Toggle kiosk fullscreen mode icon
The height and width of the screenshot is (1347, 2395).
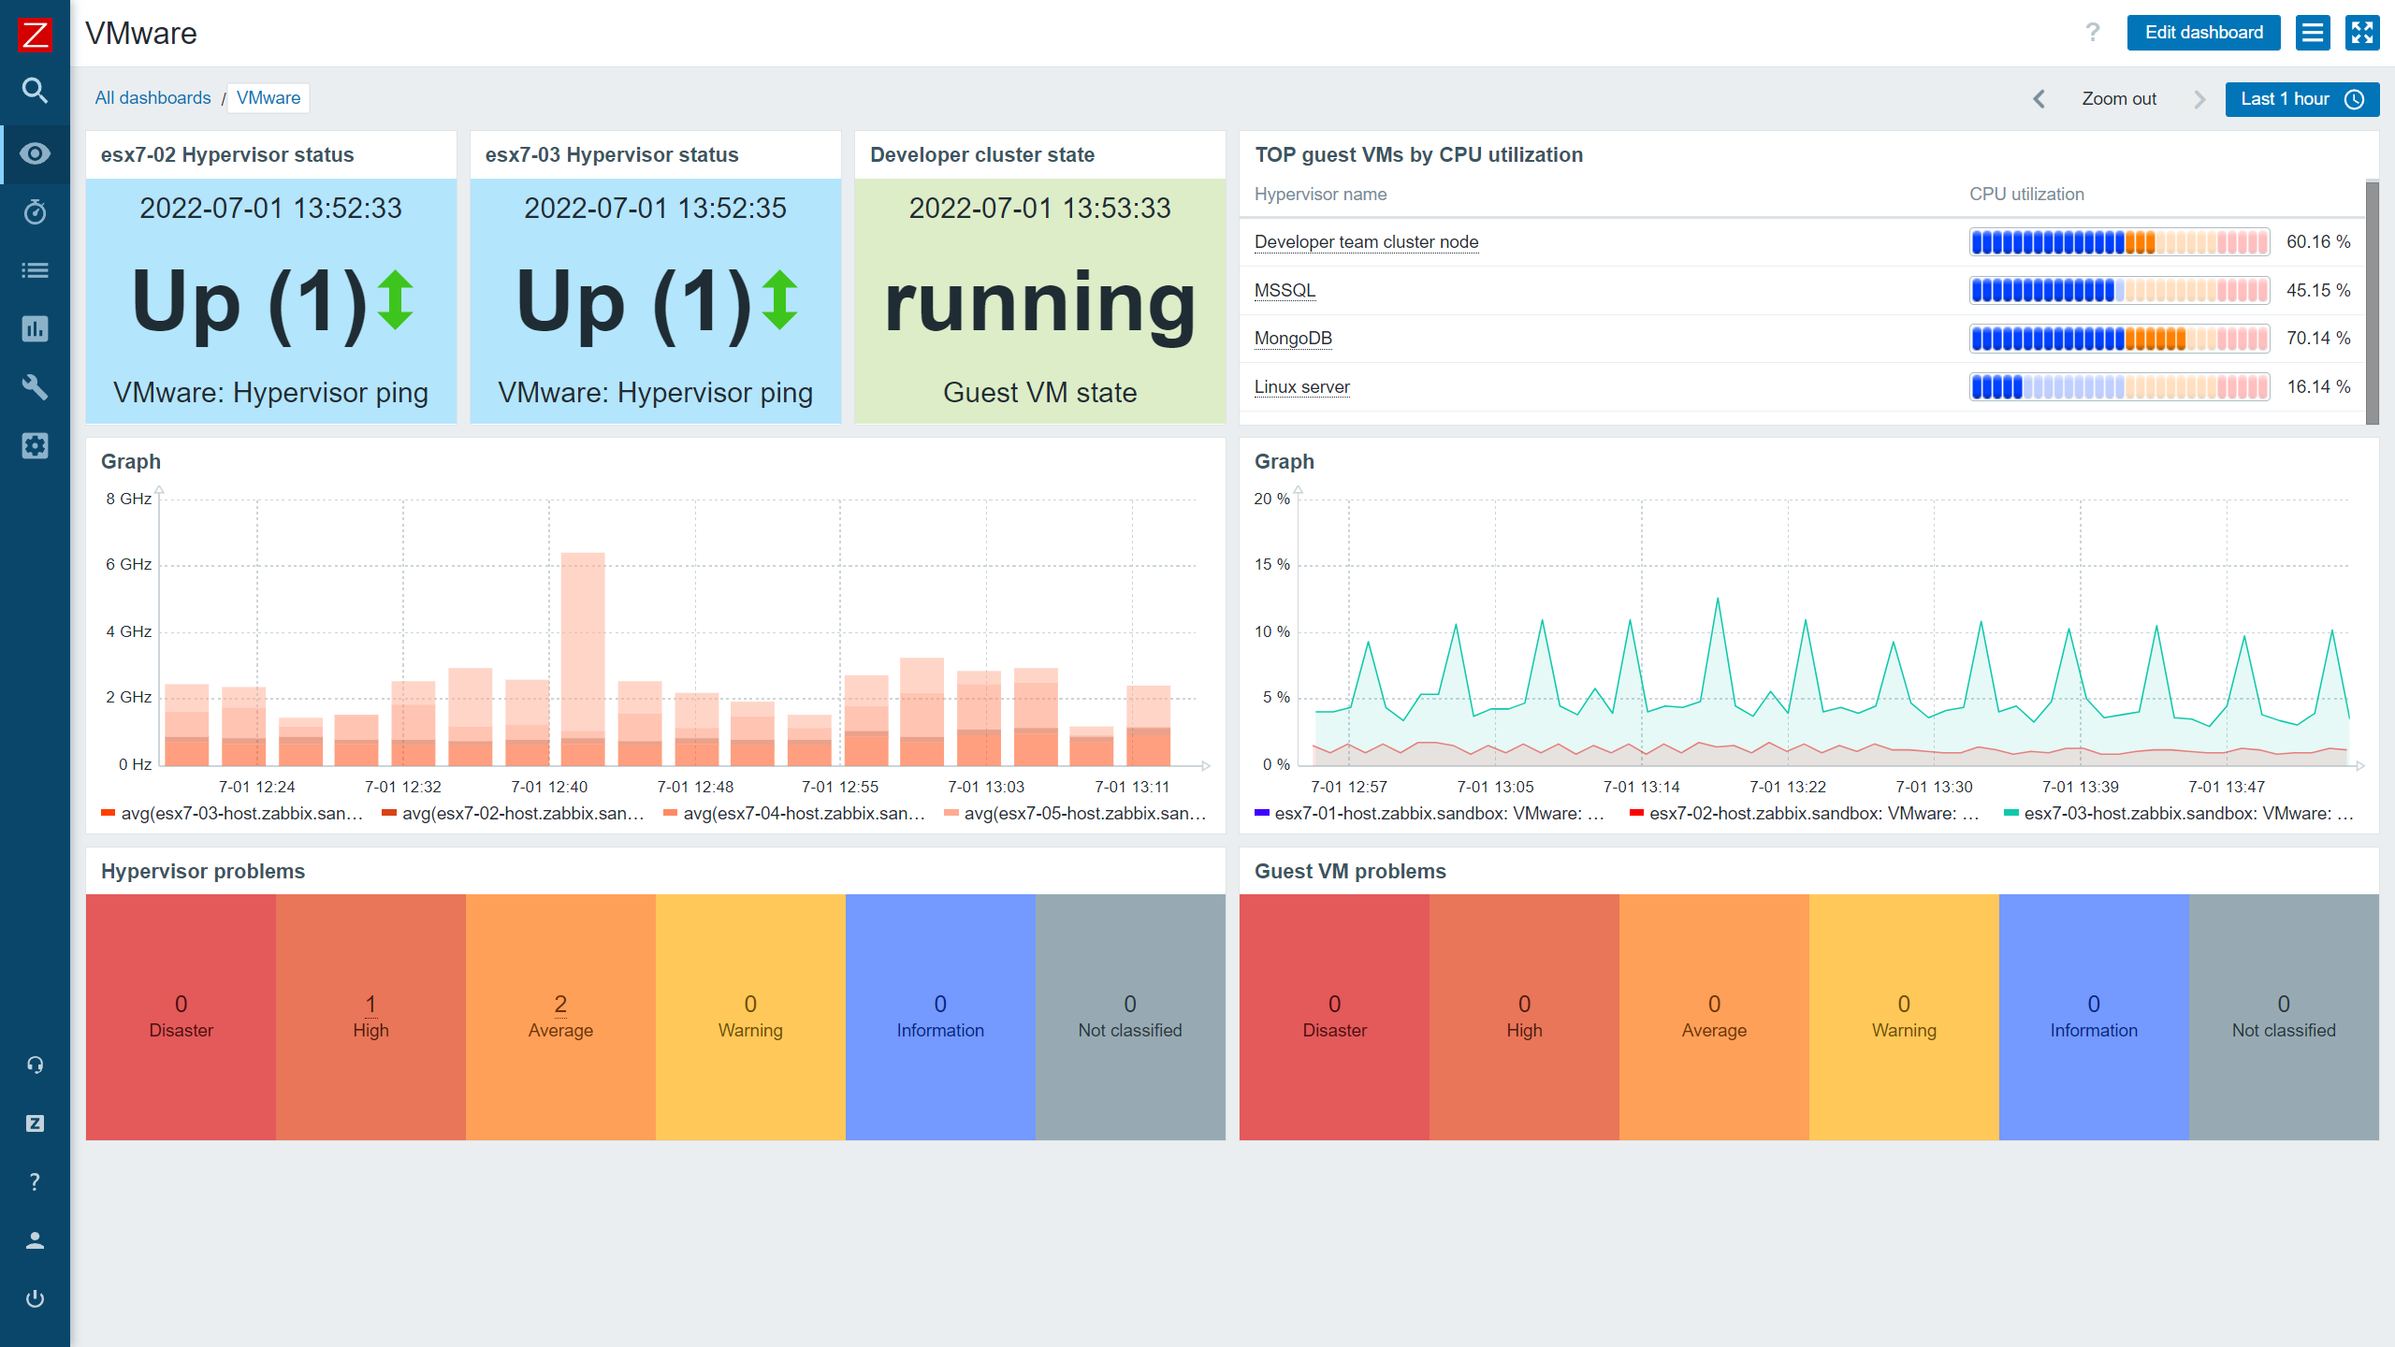click(2362, 33)
